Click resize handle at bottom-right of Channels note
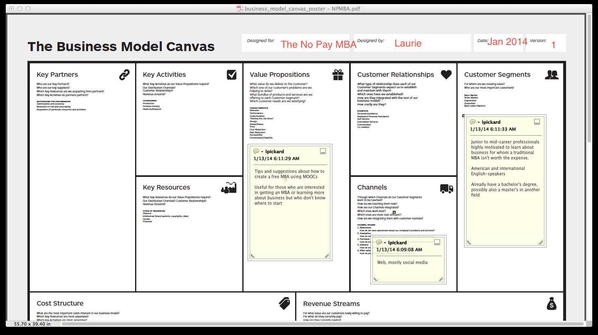Image resolution: width=598 pixels, height=335 pixels. [x=441, y=279]
